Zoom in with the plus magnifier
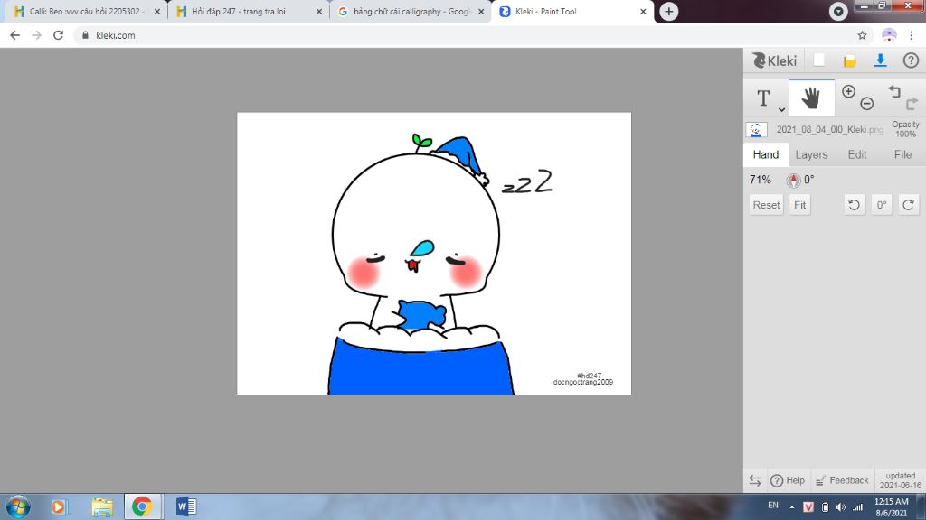 [848, 91]
